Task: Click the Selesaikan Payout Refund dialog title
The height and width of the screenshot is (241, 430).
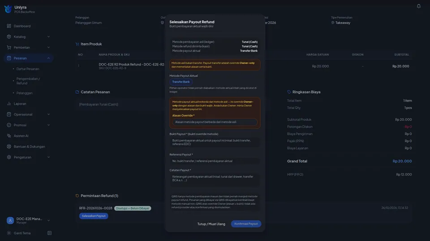Action: (x=192, y=22)
